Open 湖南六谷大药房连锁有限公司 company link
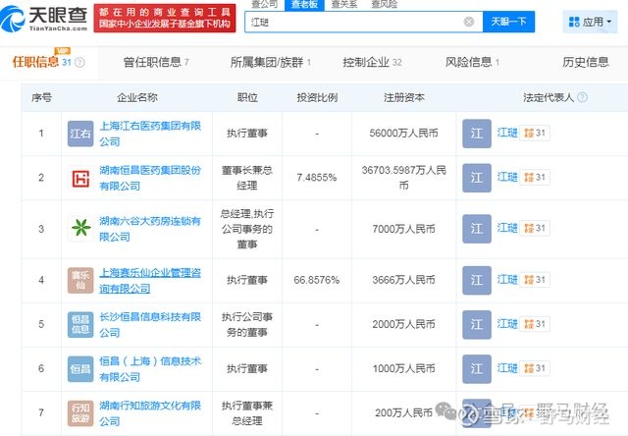 [x=150, y=229]
